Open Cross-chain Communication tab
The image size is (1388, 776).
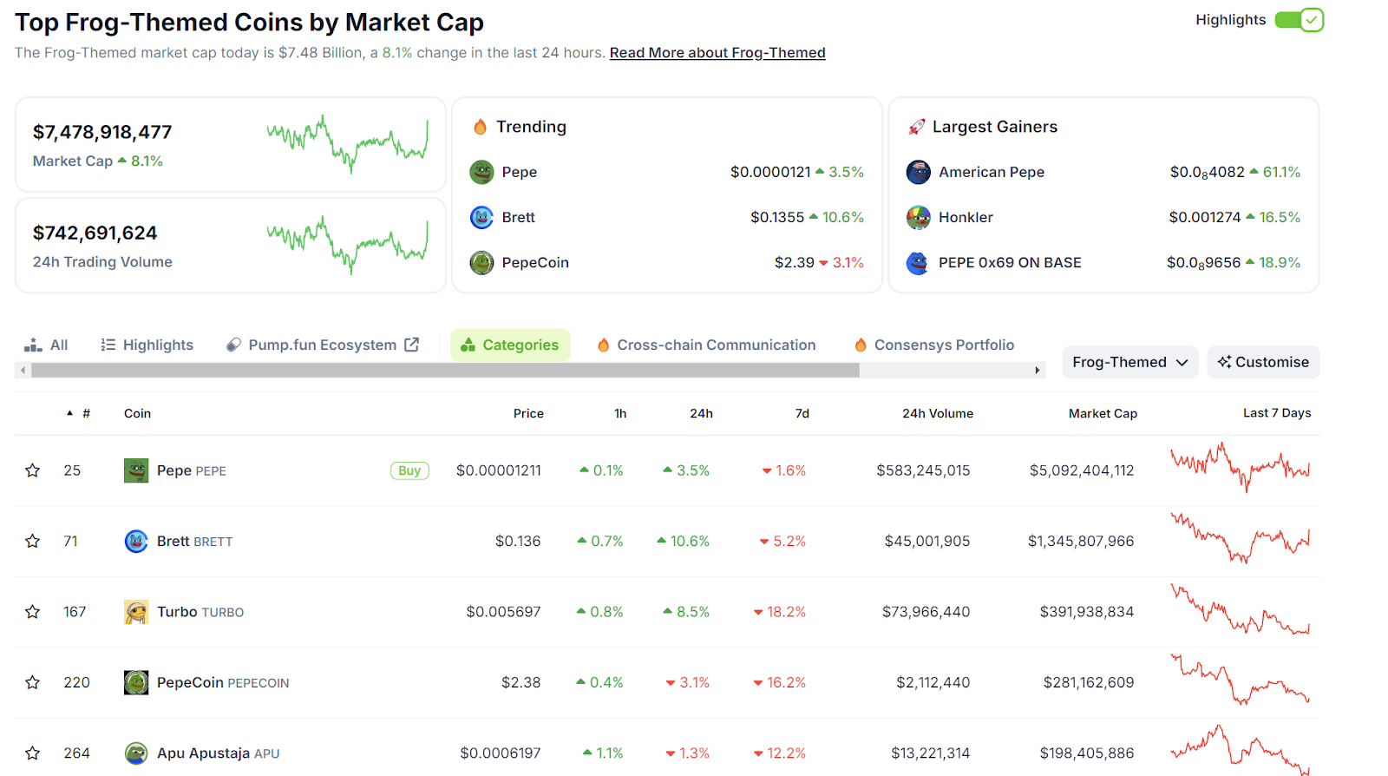pos(706,345)
